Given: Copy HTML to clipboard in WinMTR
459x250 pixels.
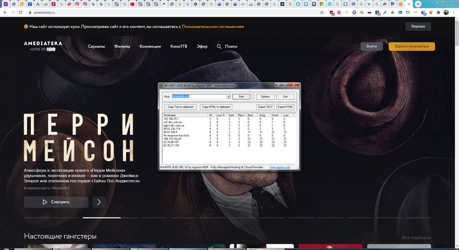Looking at the screenshot, I should 216,107.
